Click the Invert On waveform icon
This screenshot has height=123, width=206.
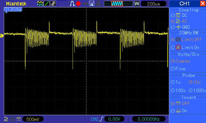coord(178,111)
